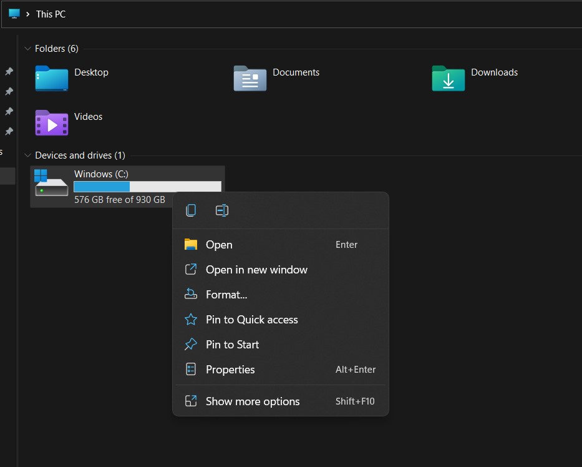582x467 pixels.
Task: Open the Downloads folder icon
Action: [x=448, y=79]
